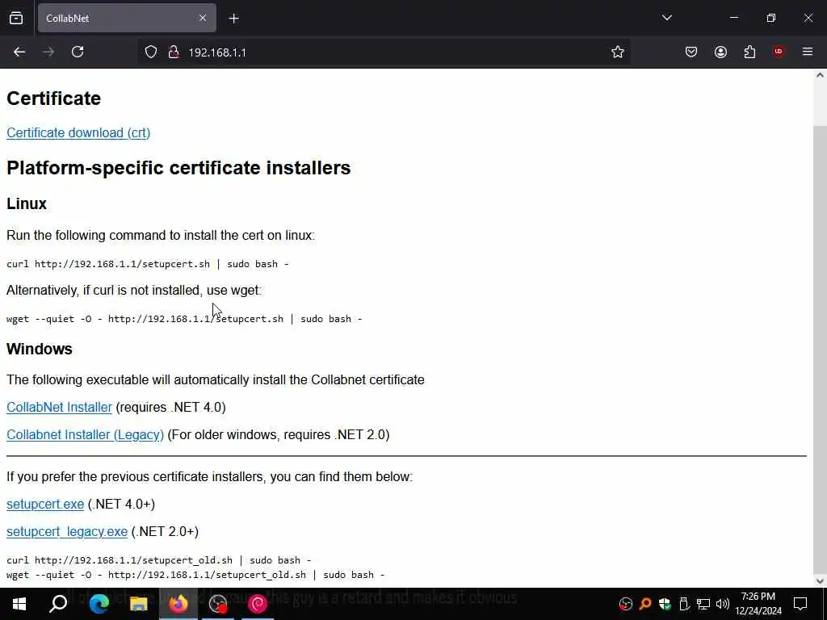Screen dimensions: 827x620
Task: Open the Firefox View tab overview icon
Action: coord(16,18)
